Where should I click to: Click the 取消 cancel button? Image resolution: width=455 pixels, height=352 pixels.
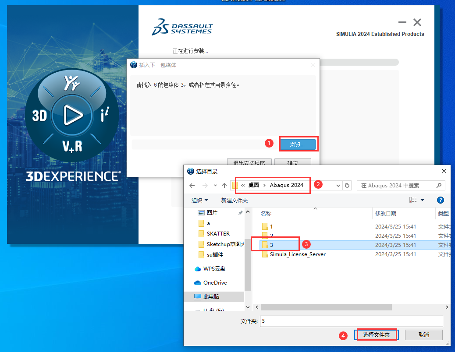424,335
